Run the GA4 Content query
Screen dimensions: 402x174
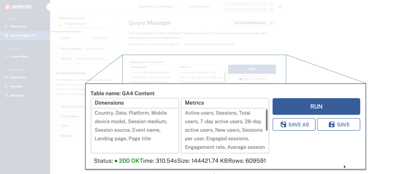(316, 106)
